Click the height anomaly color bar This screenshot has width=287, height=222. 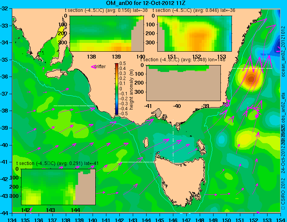(x=117, y=89)
